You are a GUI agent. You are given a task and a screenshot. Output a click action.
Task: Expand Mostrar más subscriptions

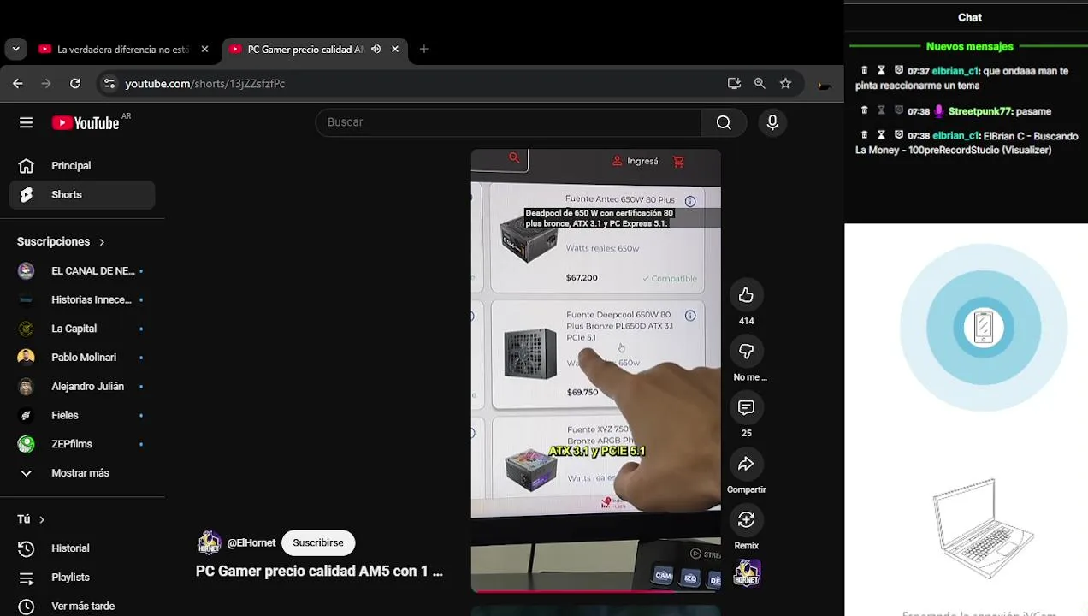(x=82, y=473)
